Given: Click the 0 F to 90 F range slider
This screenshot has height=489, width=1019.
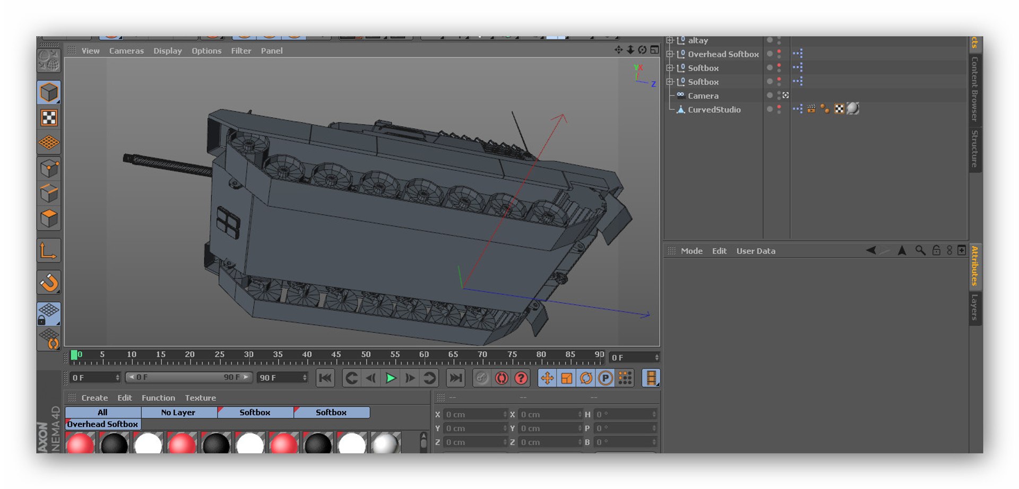Looking at the screenshot, I should point(188,377).
